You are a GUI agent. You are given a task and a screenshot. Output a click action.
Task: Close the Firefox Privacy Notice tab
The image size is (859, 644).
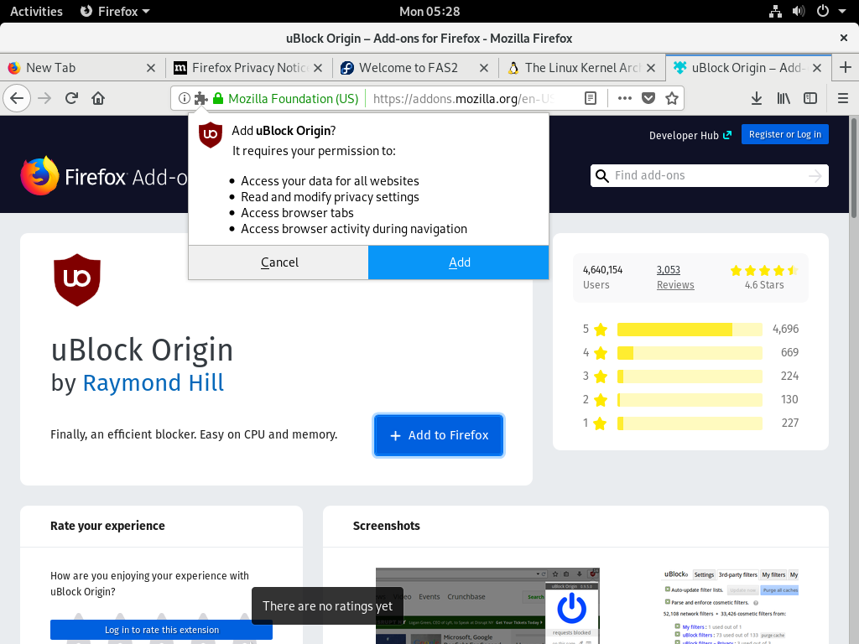click(x=318, y=68)
